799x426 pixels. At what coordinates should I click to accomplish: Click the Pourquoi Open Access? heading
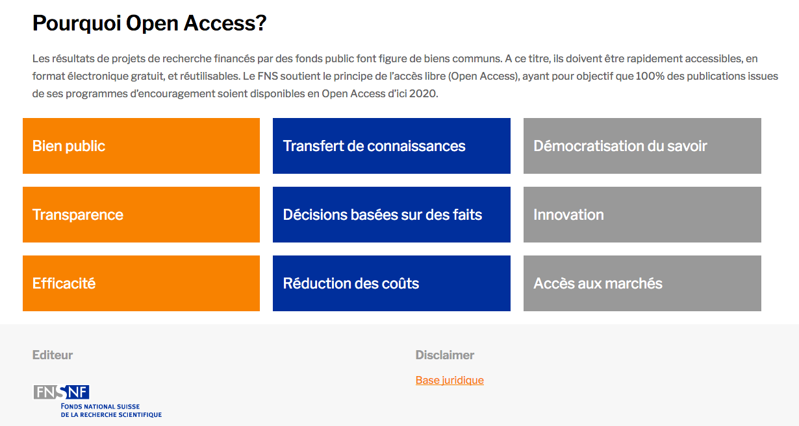[x=149, y=23]
